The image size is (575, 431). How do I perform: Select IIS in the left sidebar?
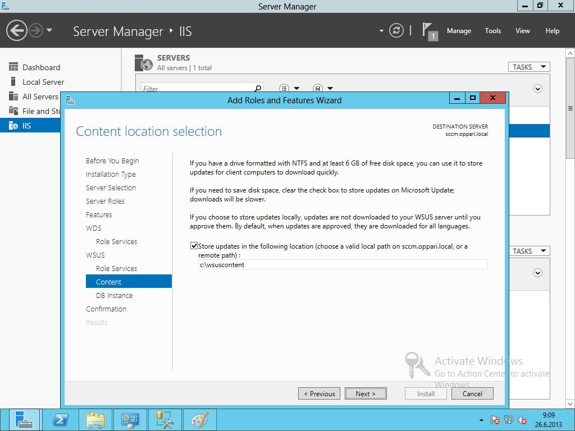[x=30, y=126]
